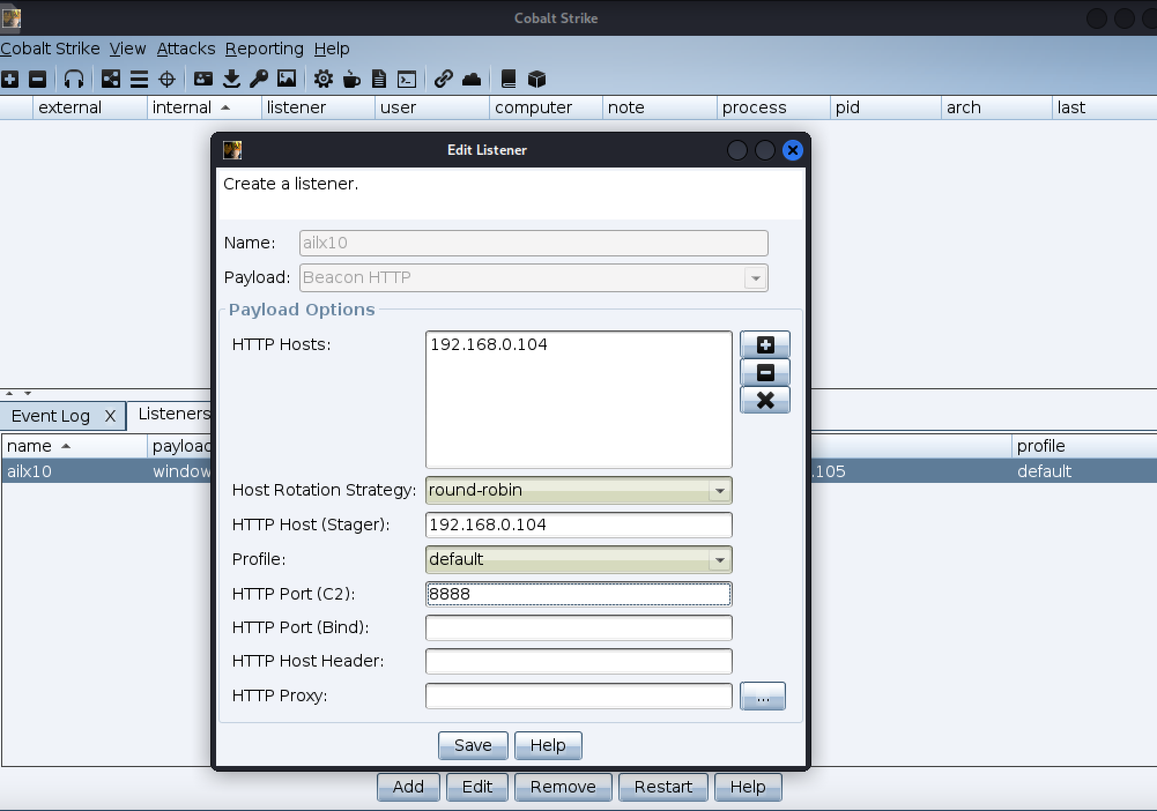1157x811 pixels.
Task: Clear HTTP hosts with the X button
Action: tap(765, 400)
